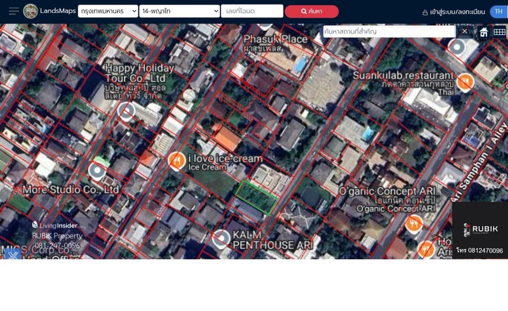Click the LandsMaps department logo
The width and height of the screenshot is (508, 311).
pyautogui.click(x=30, y=11)
